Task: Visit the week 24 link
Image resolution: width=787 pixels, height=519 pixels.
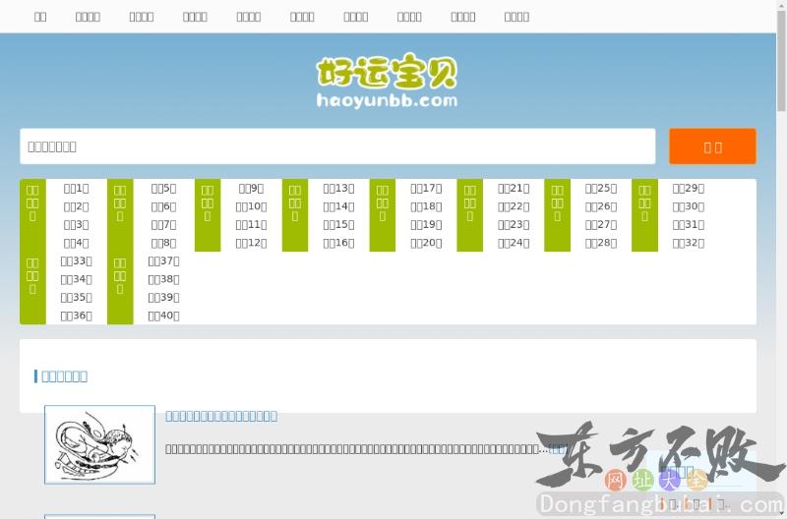Action: pos(514,243)
